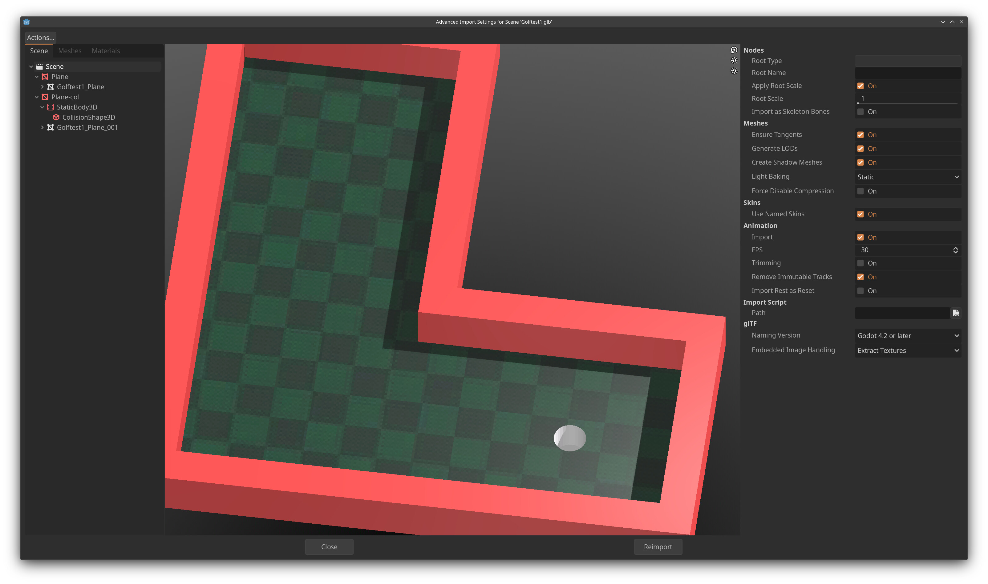Open the Light Baking dropdown
Viewport: 988px width, 584px height.
(x=907, y=177)
